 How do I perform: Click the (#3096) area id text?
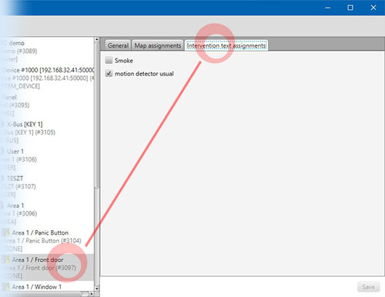27,214
